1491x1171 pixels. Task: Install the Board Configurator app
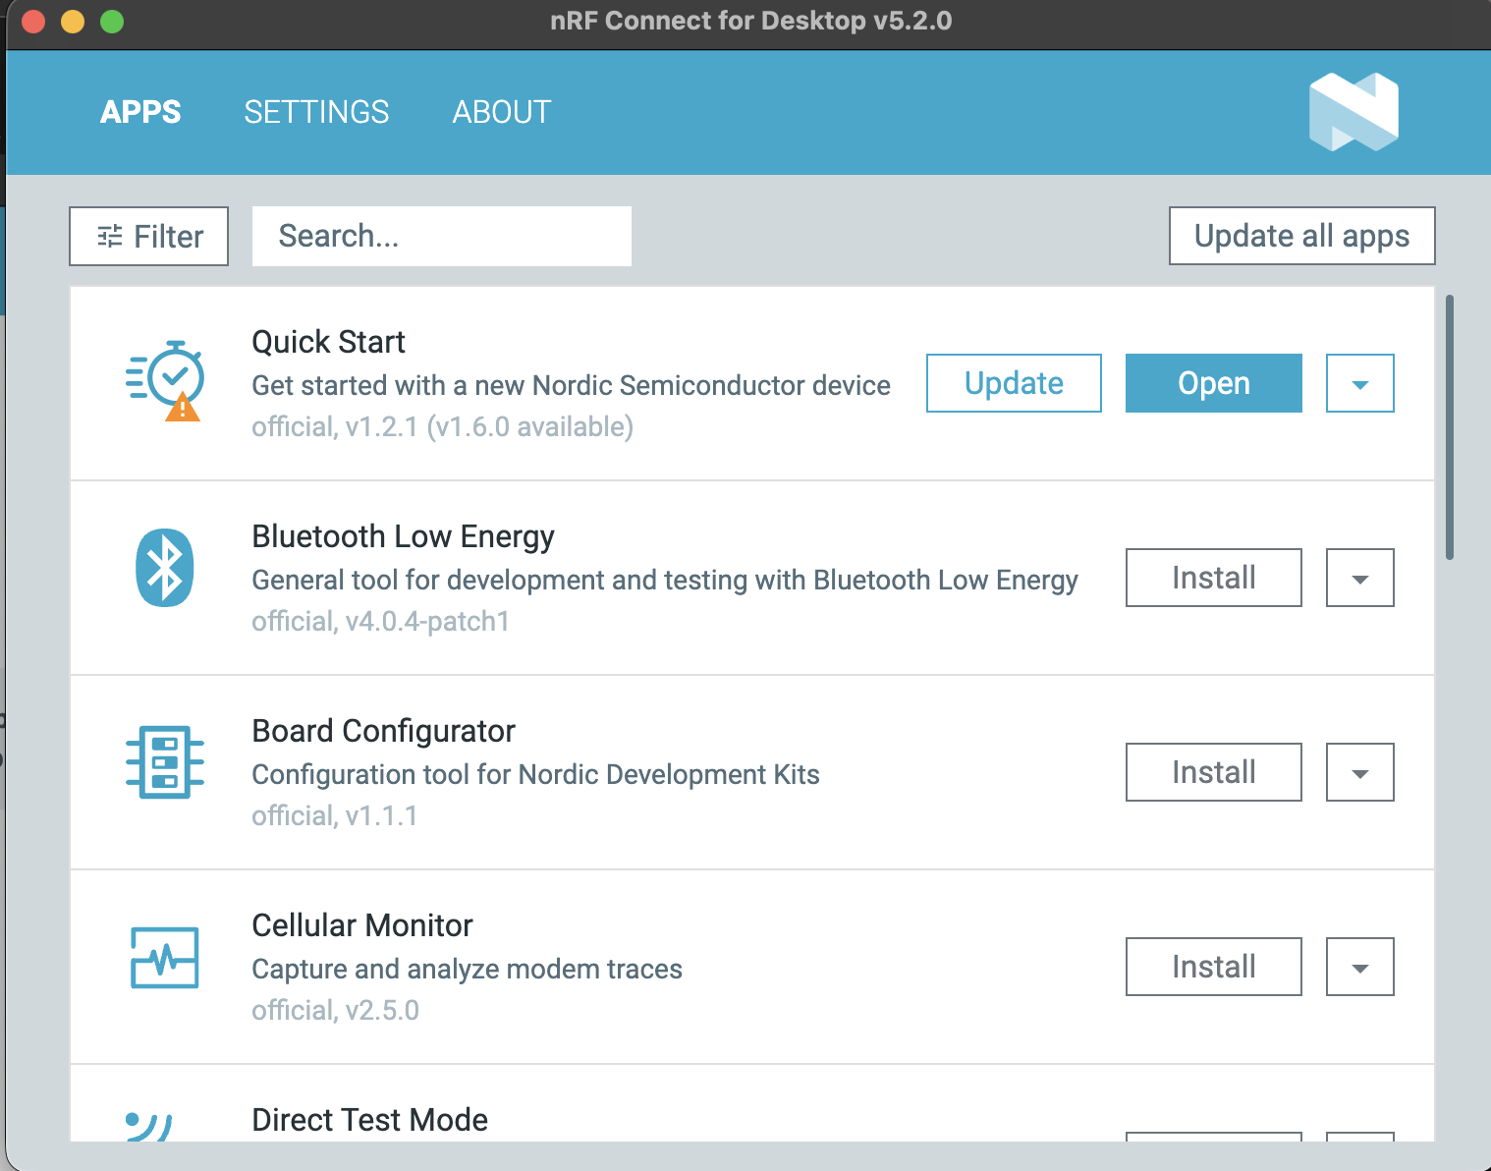(1214, 772)
